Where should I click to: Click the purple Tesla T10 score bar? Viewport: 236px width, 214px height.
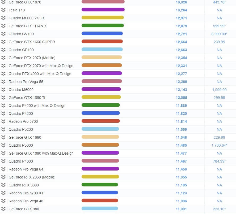tap(103, 10)
